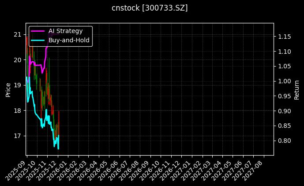Click the return tick value 1.10

[285, 52]
